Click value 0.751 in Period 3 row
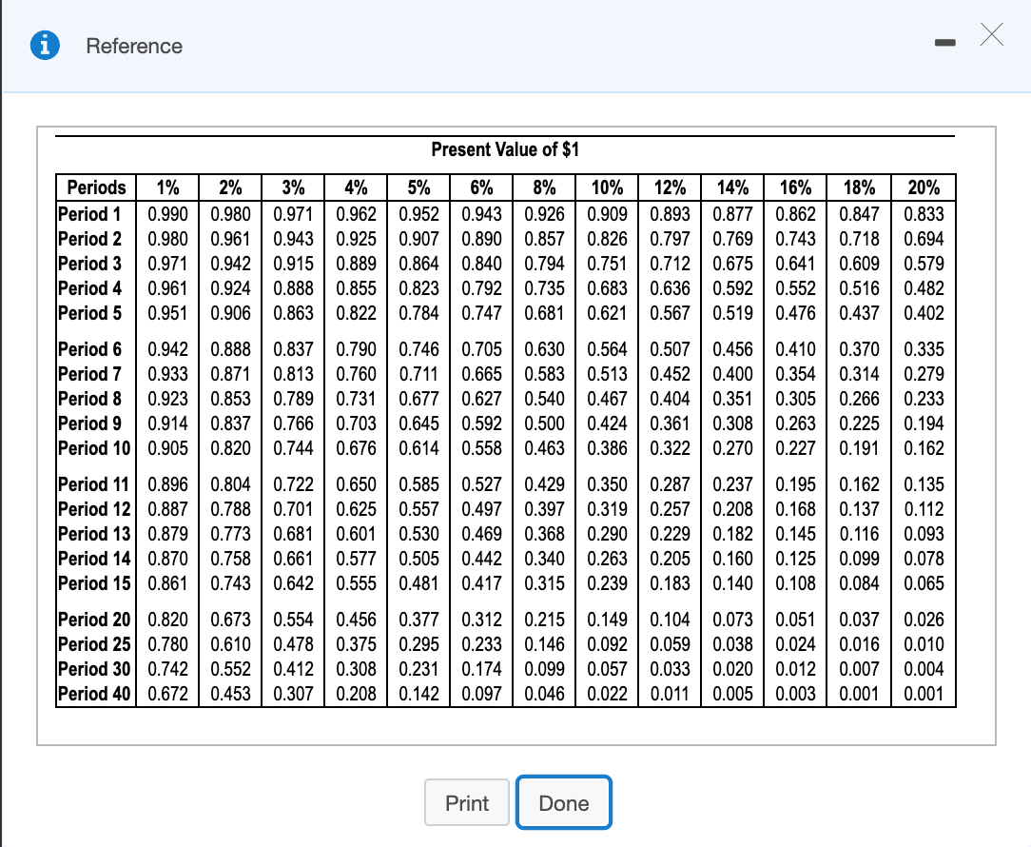Screen dimensions: 1031x847 (x=607, y=264)
